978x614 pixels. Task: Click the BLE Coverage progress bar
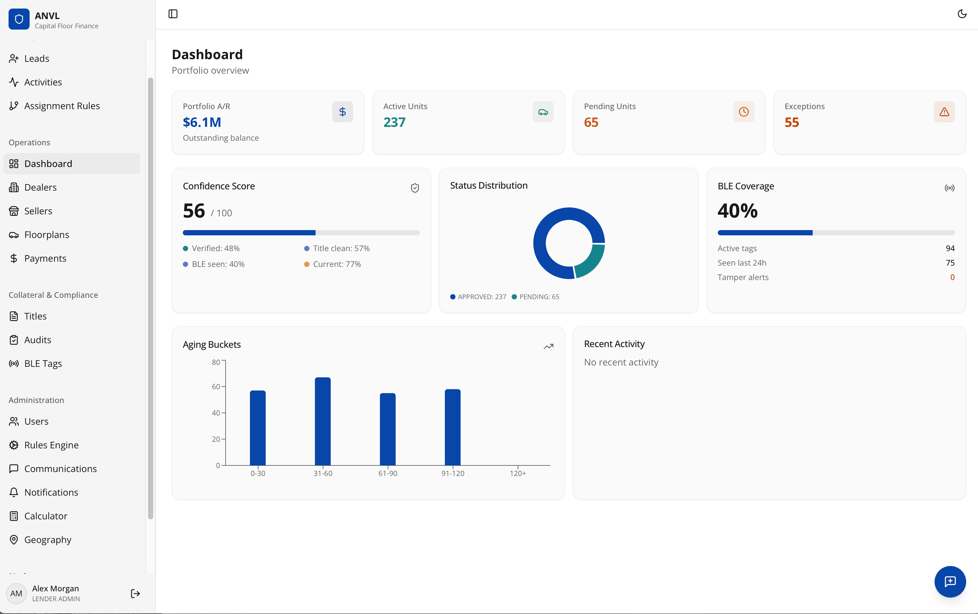click(836, 232)
